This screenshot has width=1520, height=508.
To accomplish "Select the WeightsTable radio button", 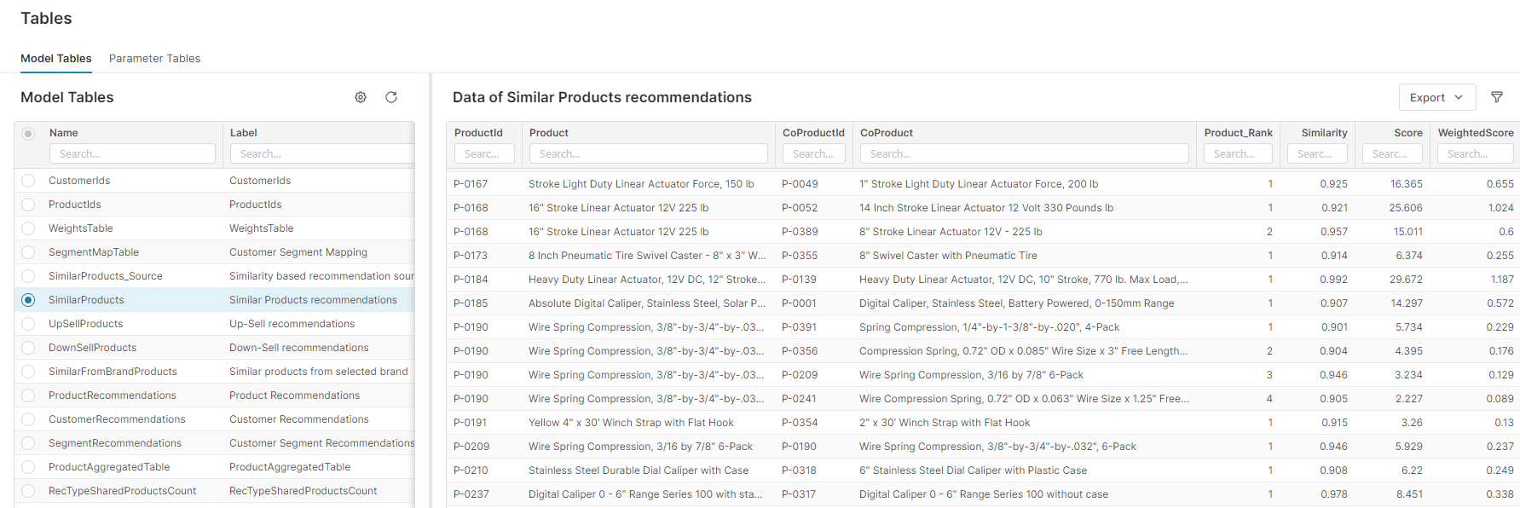I will point(28,228).
